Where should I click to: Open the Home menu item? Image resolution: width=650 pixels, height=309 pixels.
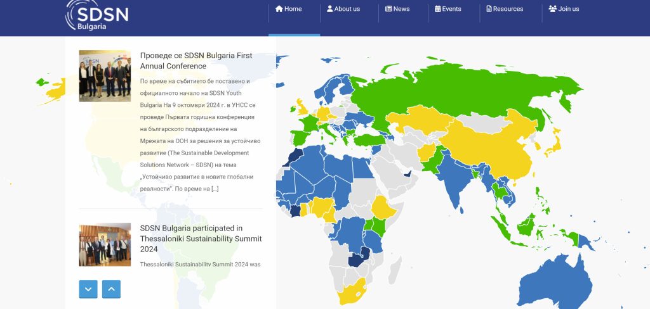pos(289,9)
